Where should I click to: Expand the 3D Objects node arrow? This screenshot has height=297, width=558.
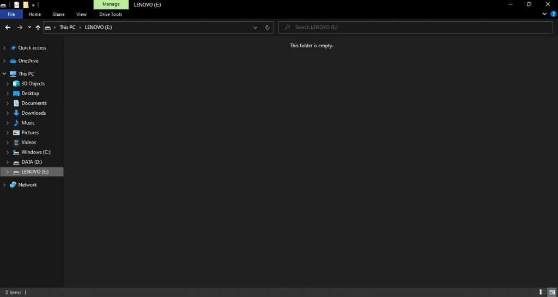tap(8, 83)
